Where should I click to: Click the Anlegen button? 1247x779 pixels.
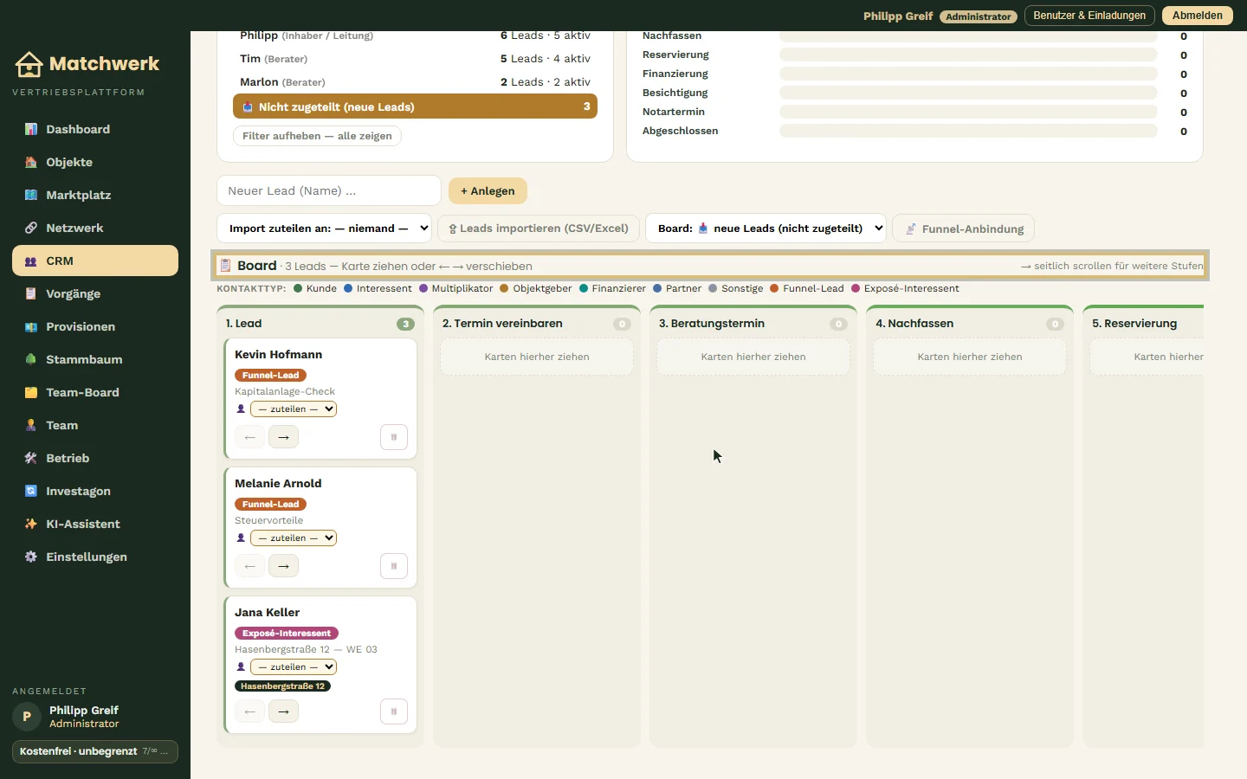pos(488,191)
